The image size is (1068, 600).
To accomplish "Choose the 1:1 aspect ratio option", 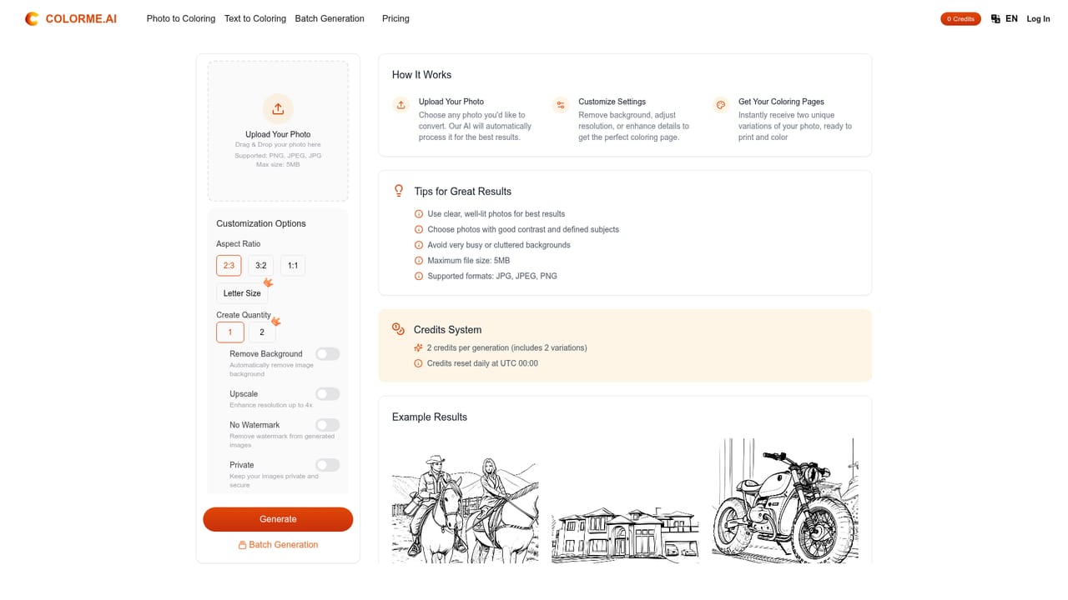I will (293, 266).
